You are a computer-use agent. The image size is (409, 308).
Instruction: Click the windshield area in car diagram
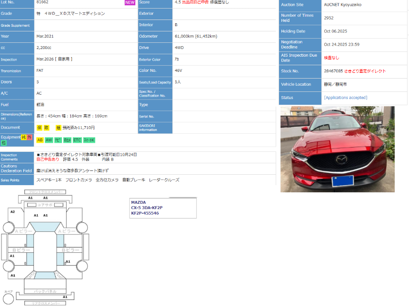[x=45, y=228]
